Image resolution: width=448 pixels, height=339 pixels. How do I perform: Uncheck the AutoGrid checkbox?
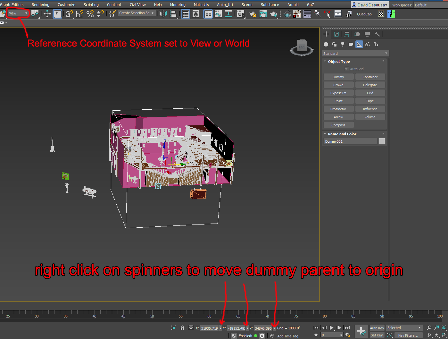coord(346,69)
